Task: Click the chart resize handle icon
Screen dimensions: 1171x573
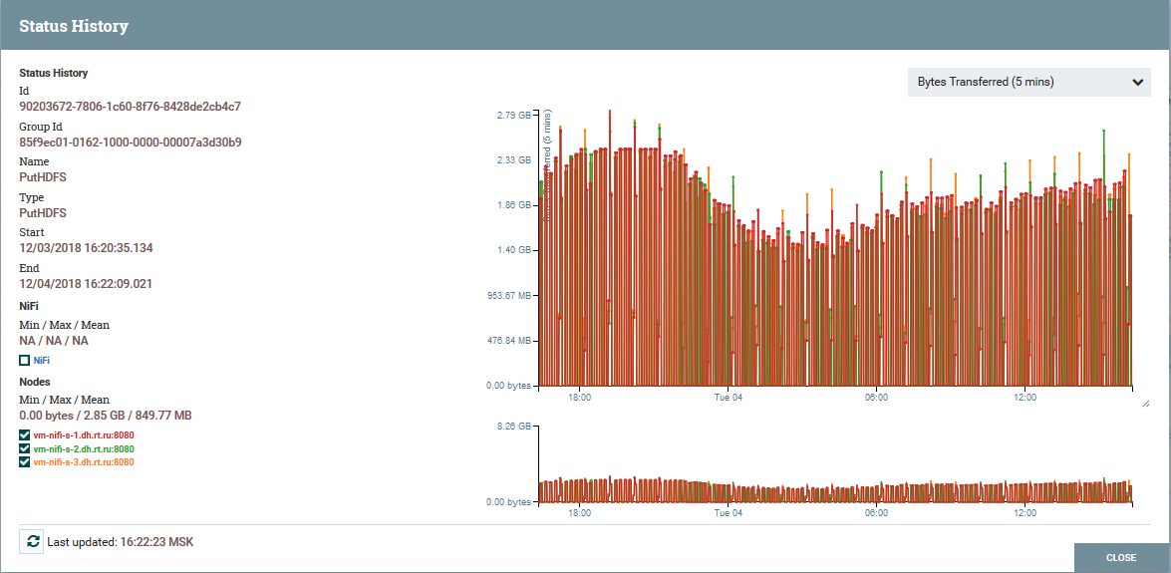Action: coord(1146,404)
